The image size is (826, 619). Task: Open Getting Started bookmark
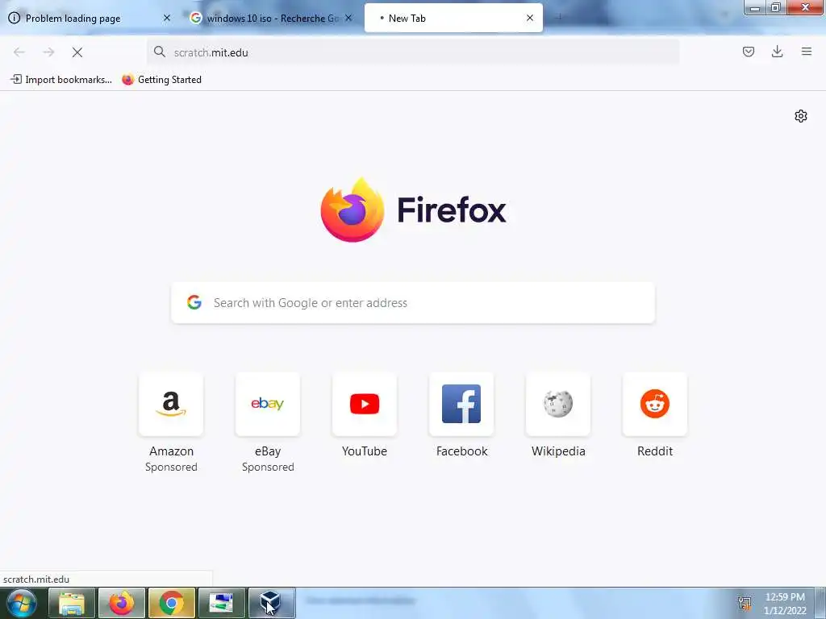[x=161, y=80]
